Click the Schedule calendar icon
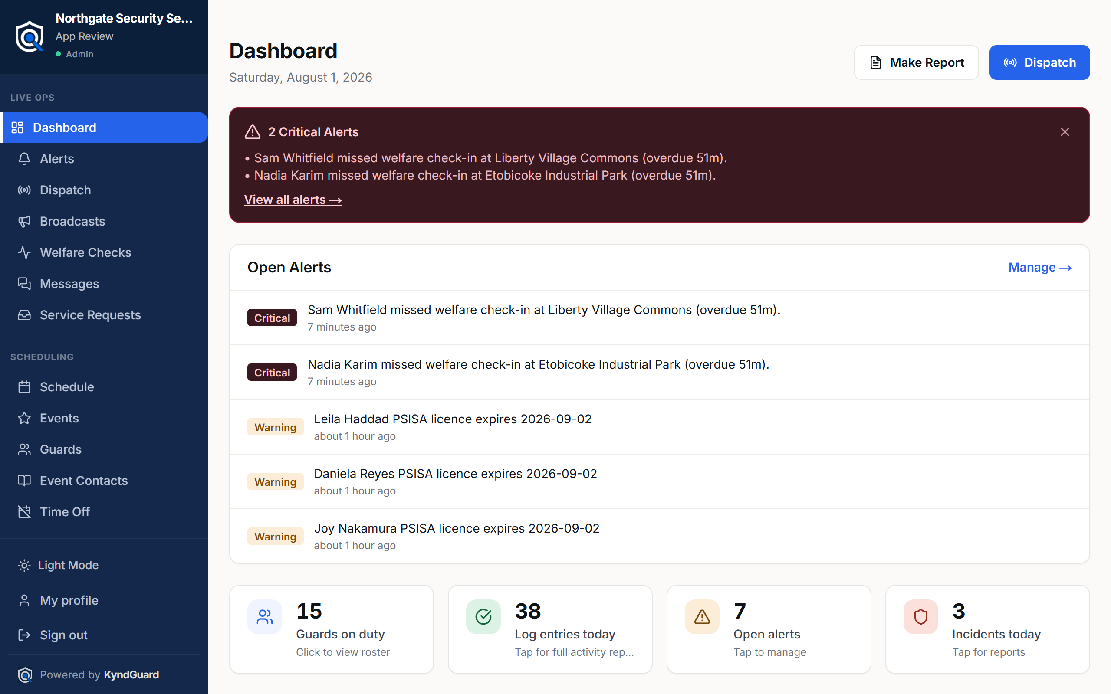Image resolution: width=1111 pixels, height=694 pixels. [x=24, y=387]
